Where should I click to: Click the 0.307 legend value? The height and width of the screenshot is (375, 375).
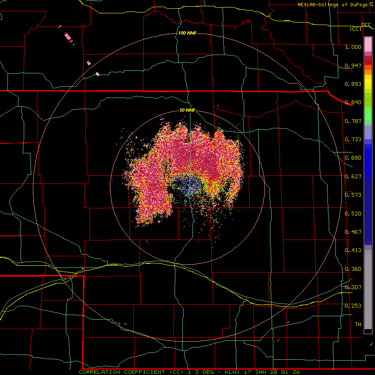[x=353, y=287]
